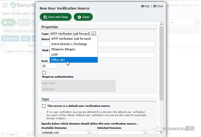The width and height of the screenshot is (201, 137).
Task: Open the Type dropdown arrow
Action: (x=93, y=34)
